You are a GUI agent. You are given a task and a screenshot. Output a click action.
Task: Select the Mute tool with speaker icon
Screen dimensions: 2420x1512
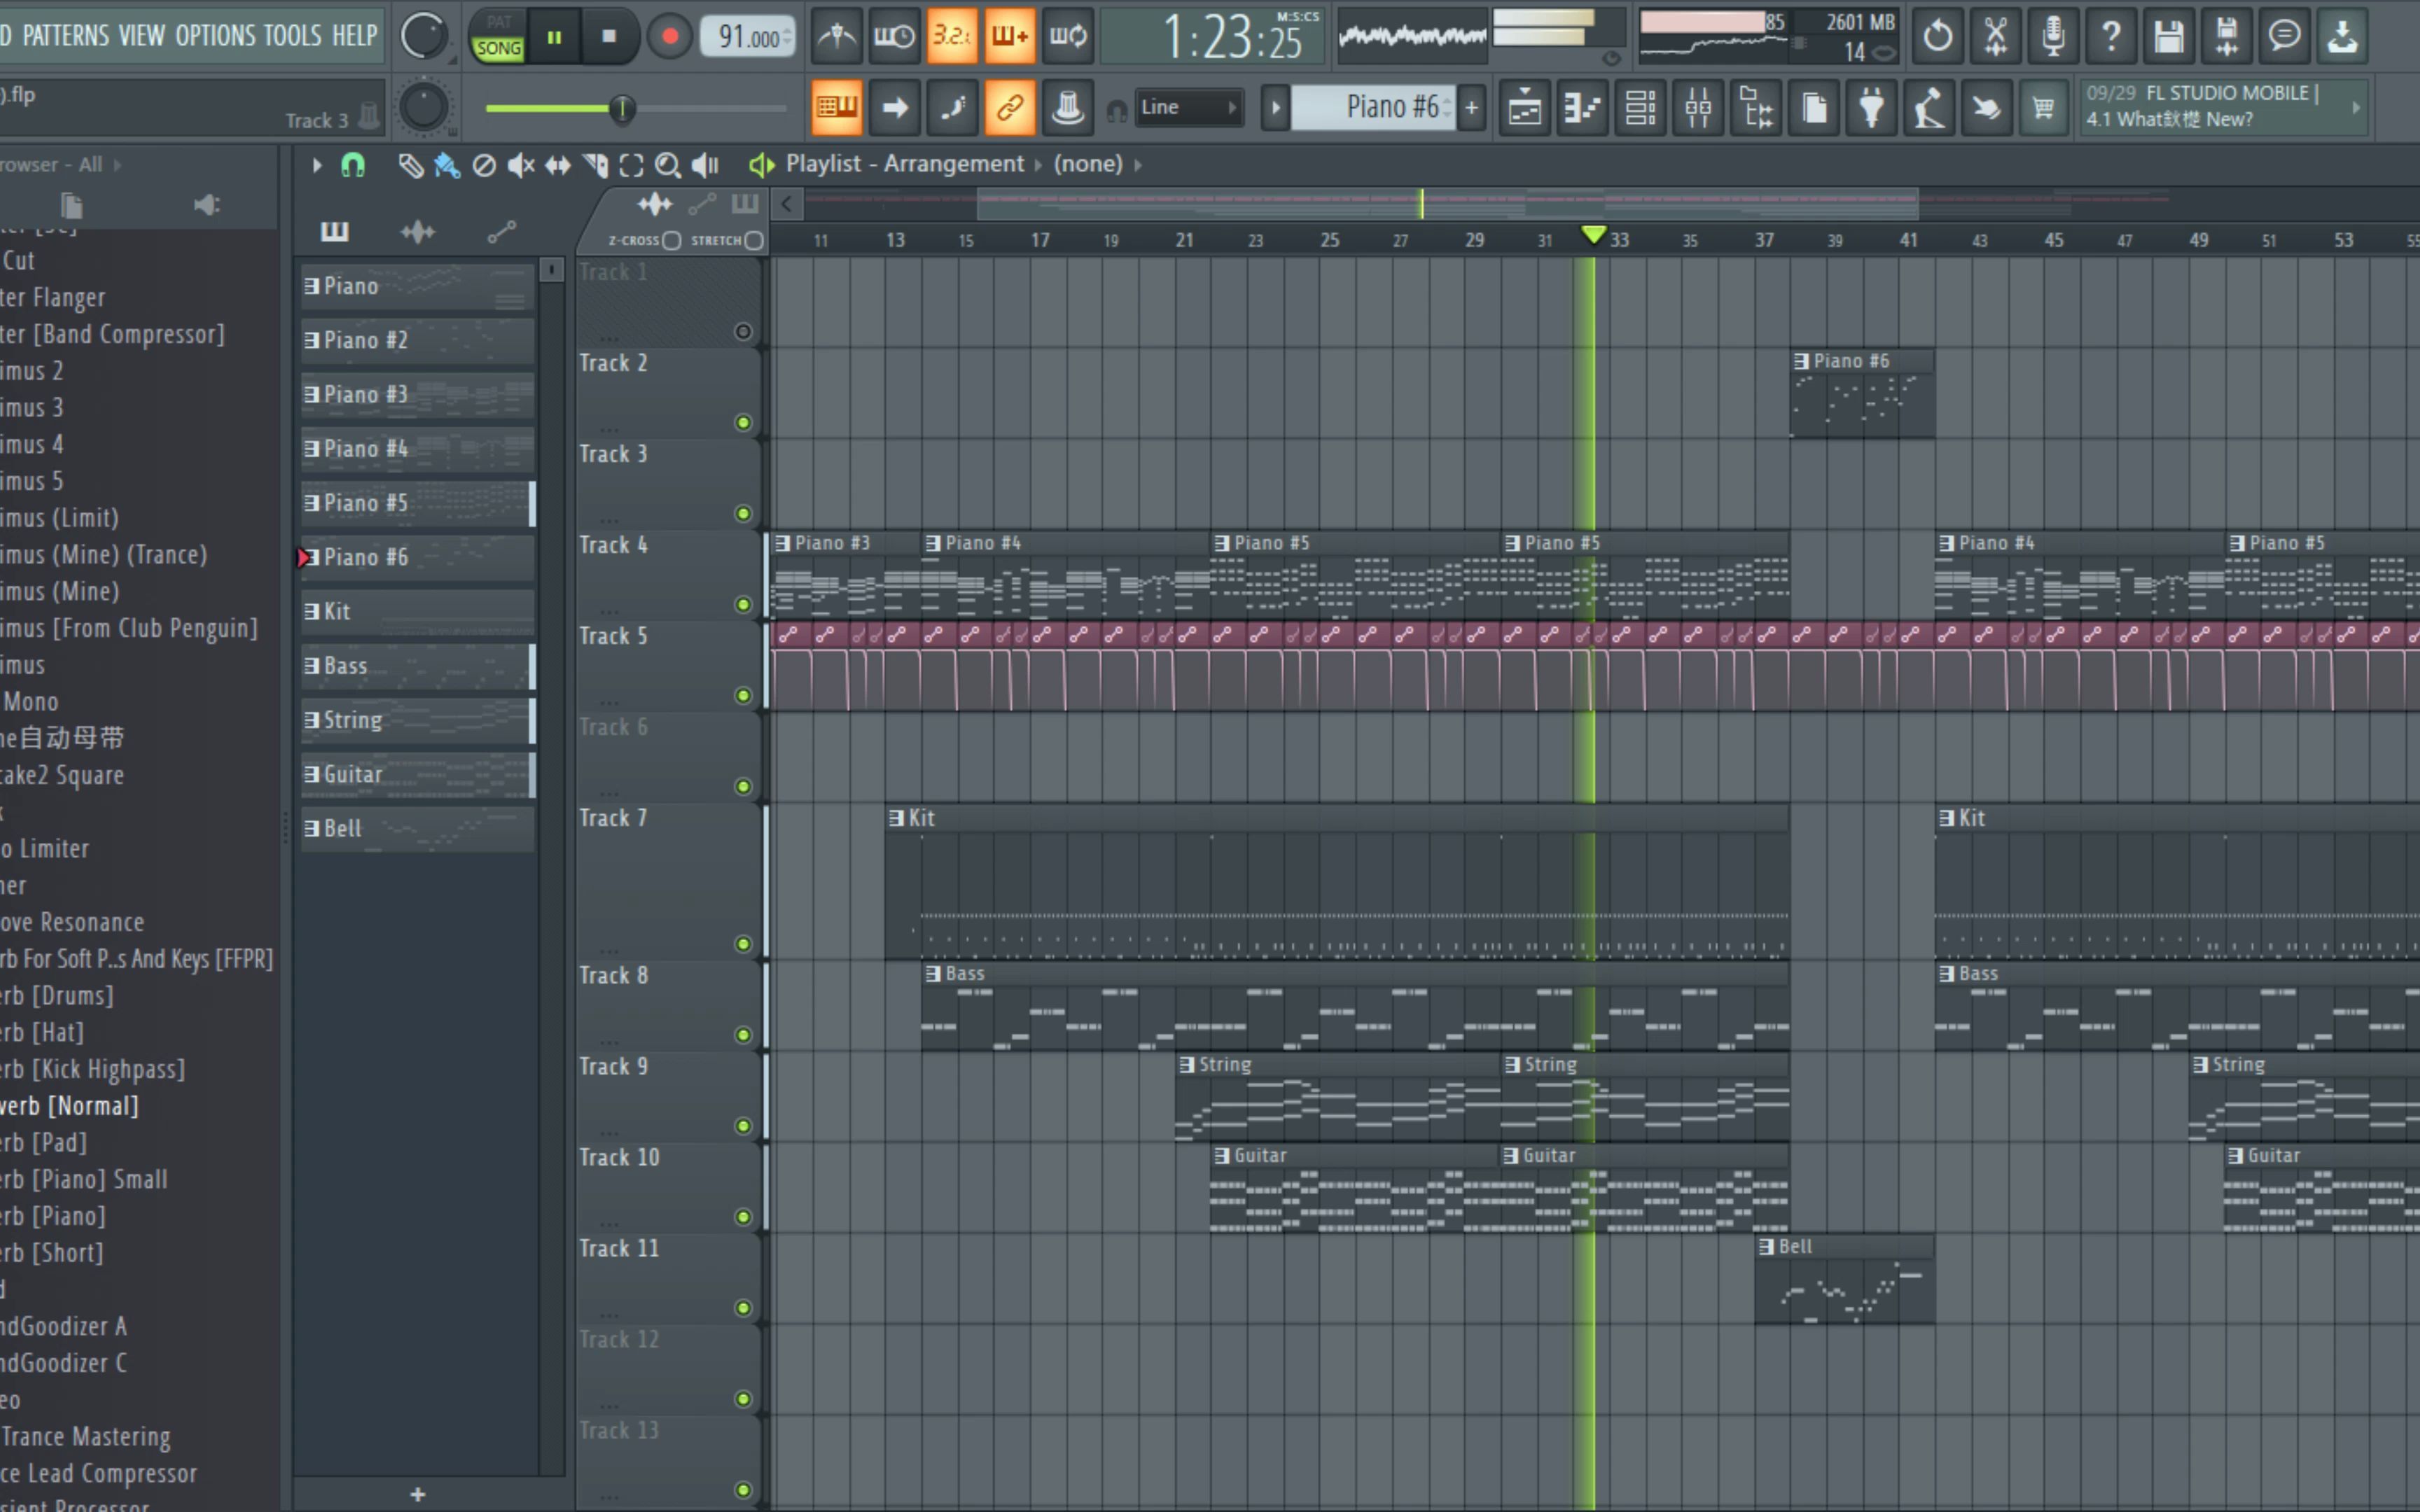[x=521, y=165]
